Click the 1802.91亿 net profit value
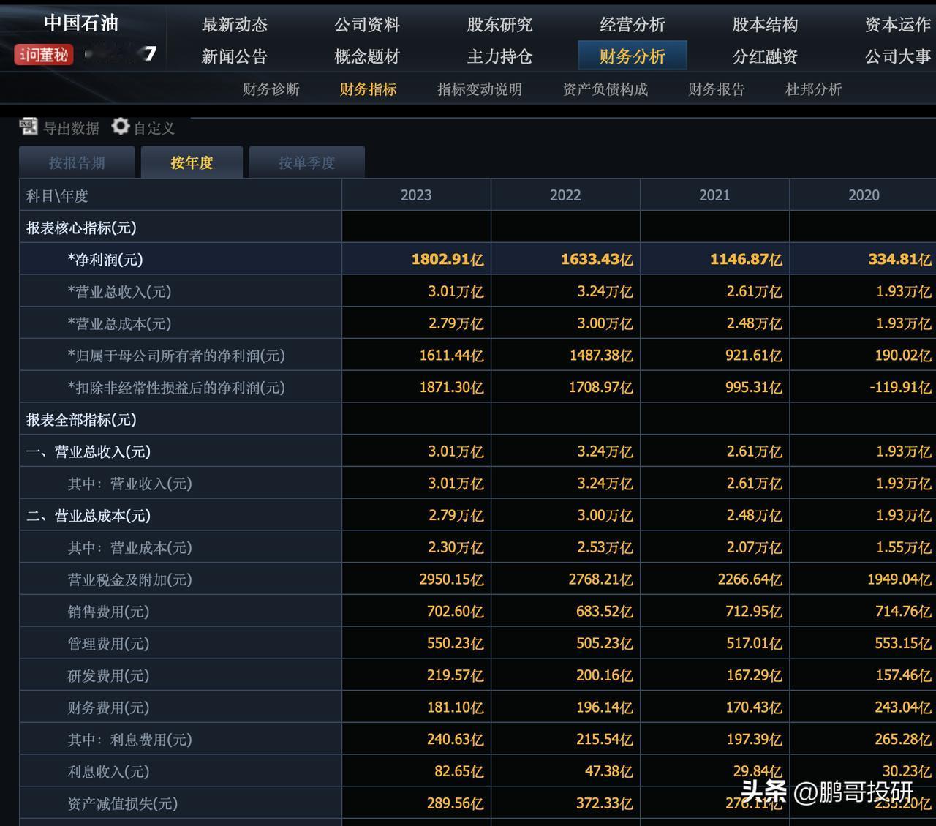Image resolution: width=936 pixels, height=826 pixels. 448,260
